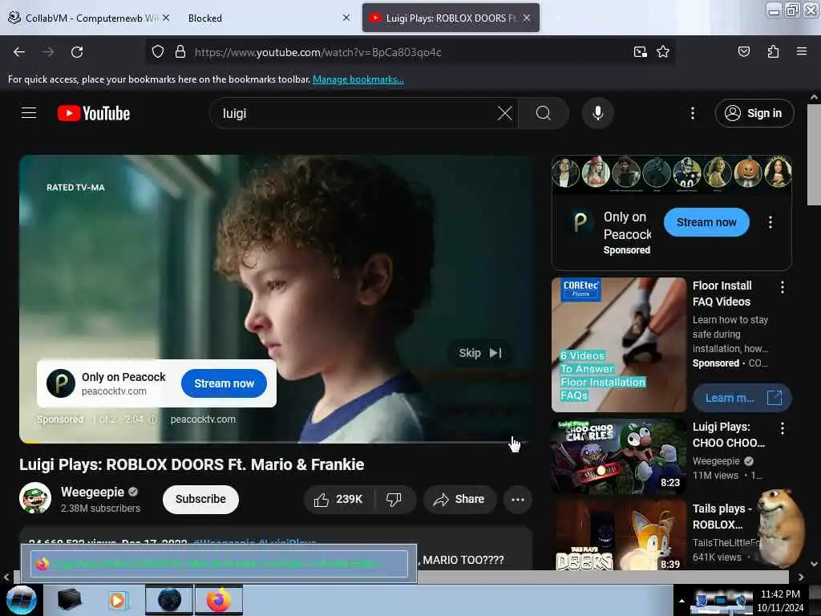The width and height of the screenshot is (821, 616).
Task: Click the Sign in button
Action: (x=754, y=113)
